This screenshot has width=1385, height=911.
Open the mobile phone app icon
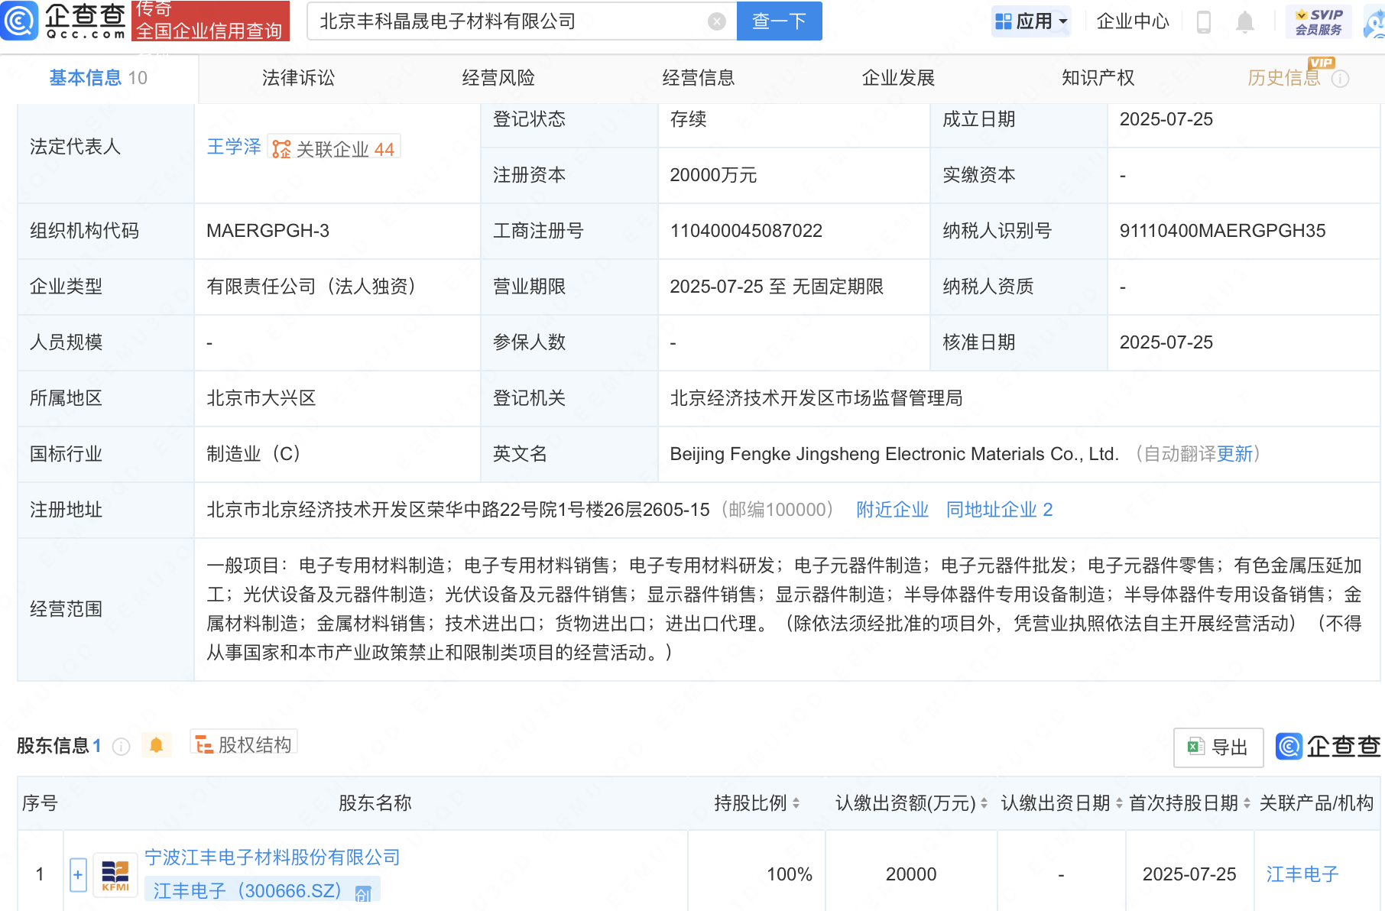(1203, 22)
